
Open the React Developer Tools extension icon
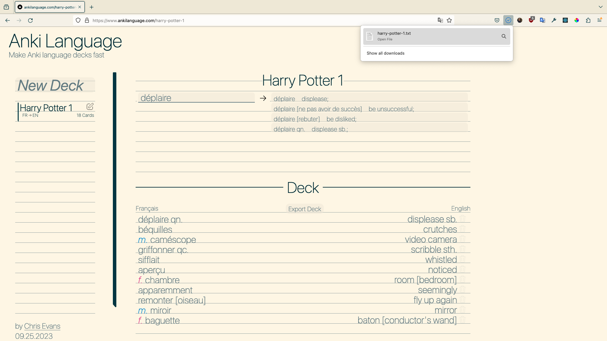(x=565, y=20)
